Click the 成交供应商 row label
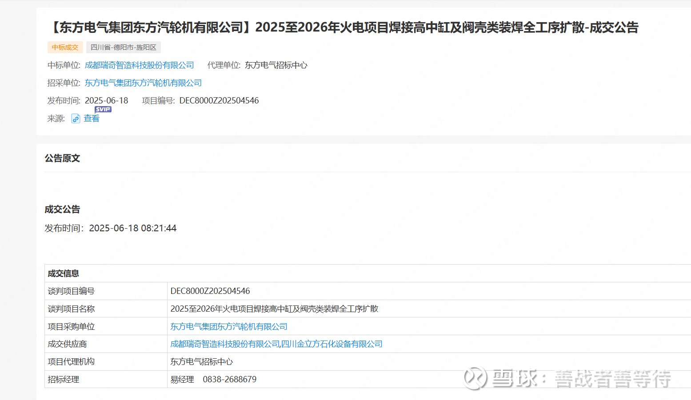The width and height of the screenshot is (691, 400). click(x=68, y=344)
